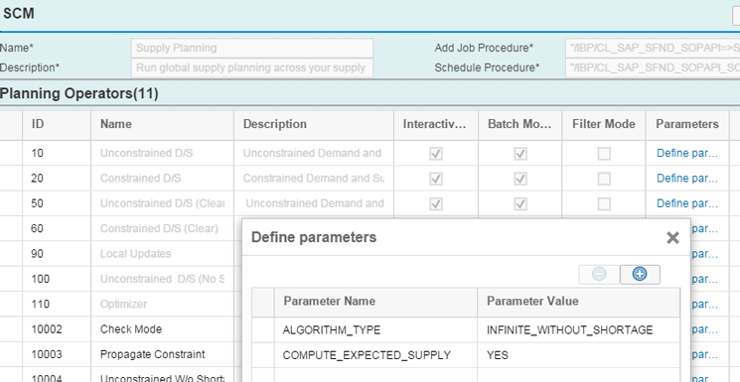
Task: Enable Filter Mode for operator ID 10
Action: point(604,154)
